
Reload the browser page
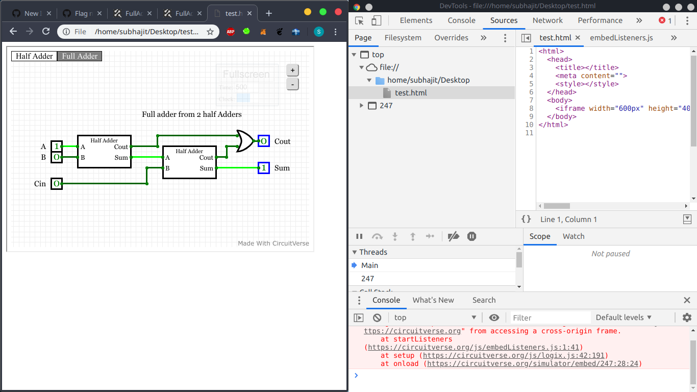46,32
